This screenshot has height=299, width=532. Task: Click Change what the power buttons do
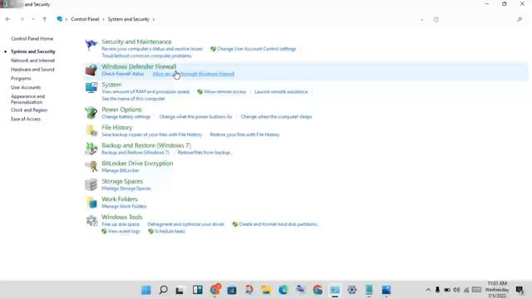tap(196, 116)
